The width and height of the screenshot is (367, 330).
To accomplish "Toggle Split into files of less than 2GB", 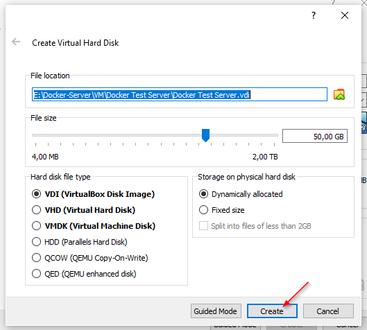I will pyautogui.click(x=255, y=226).
